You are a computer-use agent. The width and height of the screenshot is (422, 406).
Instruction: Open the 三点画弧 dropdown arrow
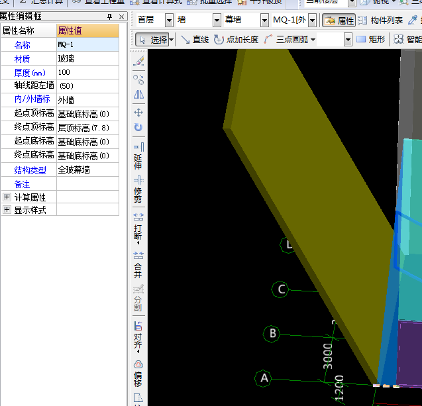(x=313, y=40)
